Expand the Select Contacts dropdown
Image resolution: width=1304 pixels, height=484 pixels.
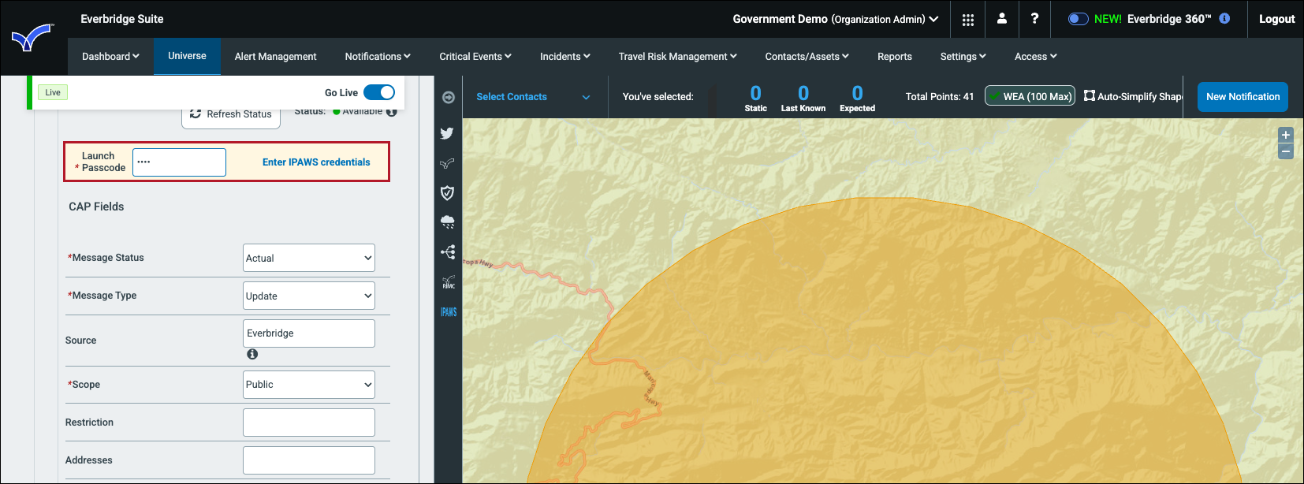tap(533, 97)
